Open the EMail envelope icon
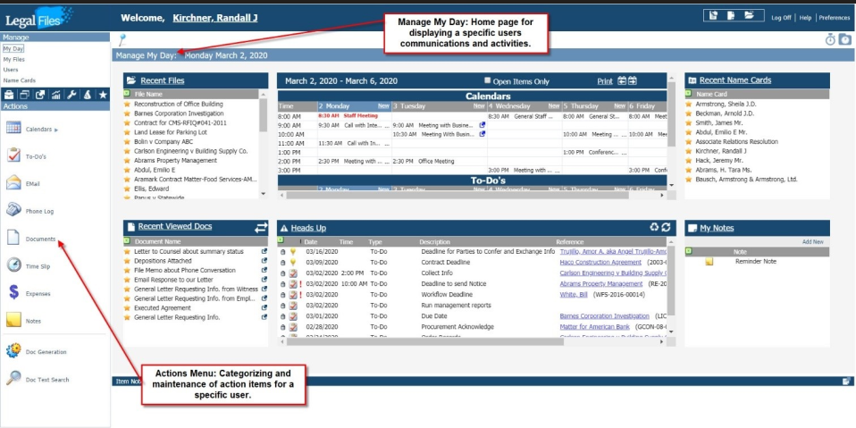Screen dimensions: 856x428 (13, 183)
